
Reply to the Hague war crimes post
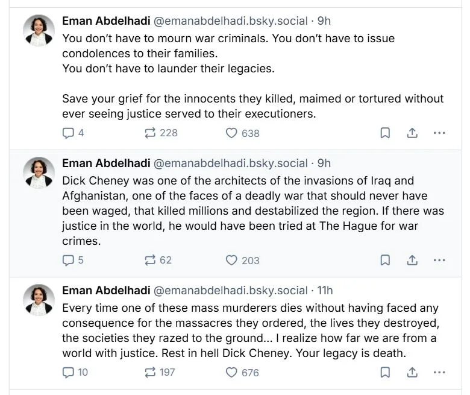coord(69,260)
